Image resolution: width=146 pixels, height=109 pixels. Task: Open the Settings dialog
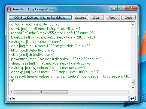(81, 18)
